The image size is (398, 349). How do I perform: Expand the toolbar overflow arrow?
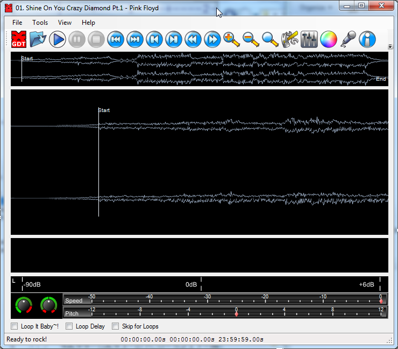(x=390, y=46)
